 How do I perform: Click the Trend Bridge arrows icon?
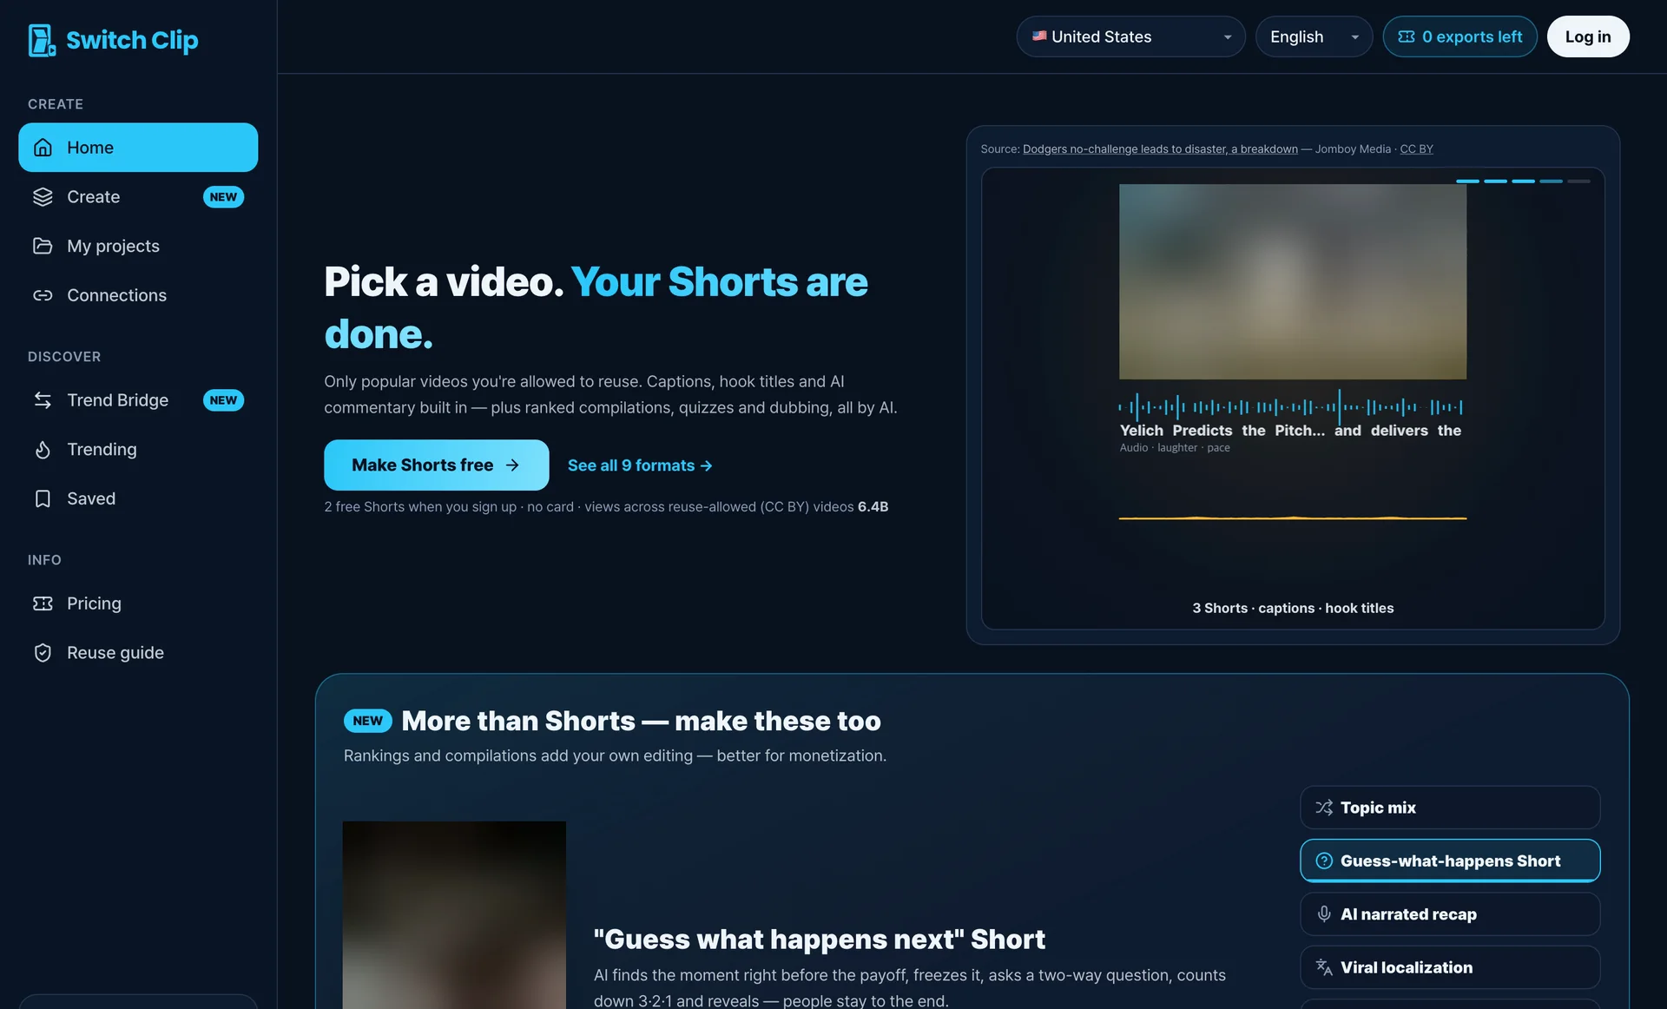(43, 400)
